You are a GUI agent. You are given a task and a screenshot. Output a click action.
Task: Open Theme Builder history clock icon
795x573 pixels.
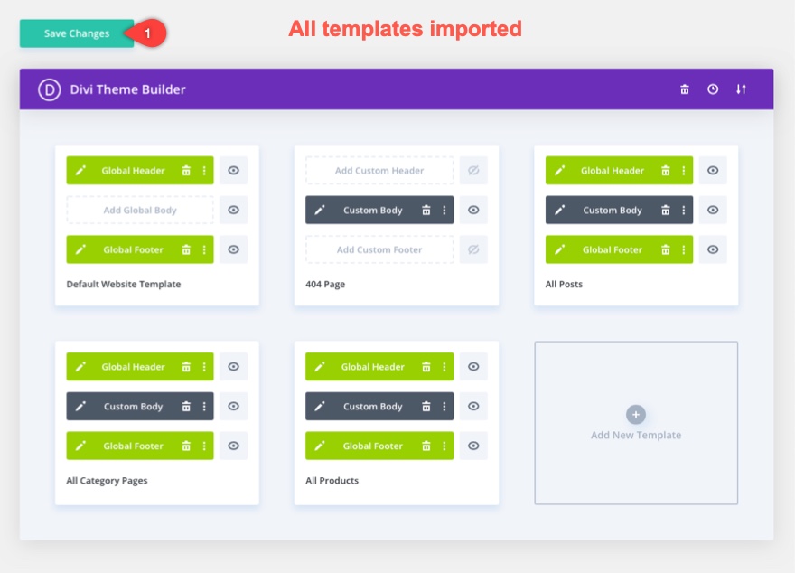tap(713, 89)
